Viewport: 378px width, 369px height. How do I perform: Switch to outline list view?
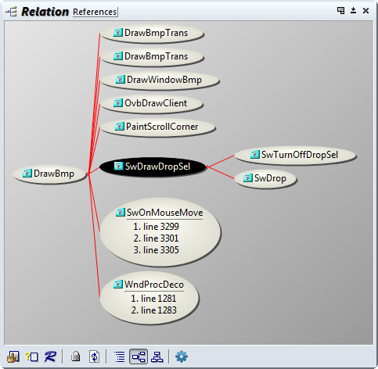[120, 356]
